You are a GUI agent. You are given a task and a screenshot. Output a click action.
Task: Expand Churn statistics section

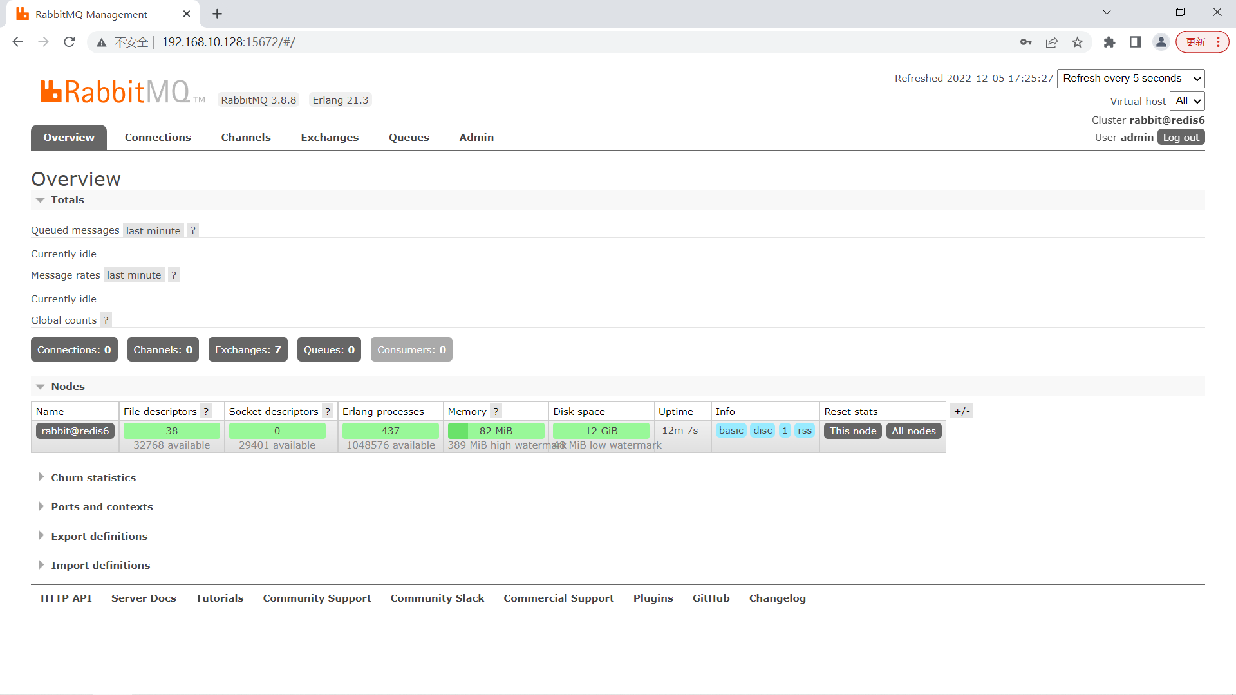coord(93,477)
